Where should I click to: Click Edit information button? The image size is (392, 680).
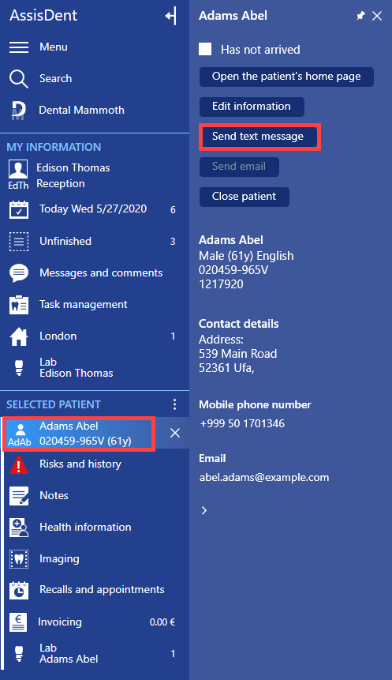pyautogui.click(x=252, y=107)
